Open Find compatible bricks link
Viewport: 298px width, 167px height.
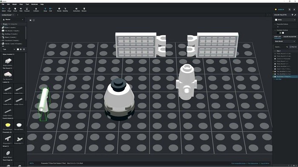tap(238, 164)
